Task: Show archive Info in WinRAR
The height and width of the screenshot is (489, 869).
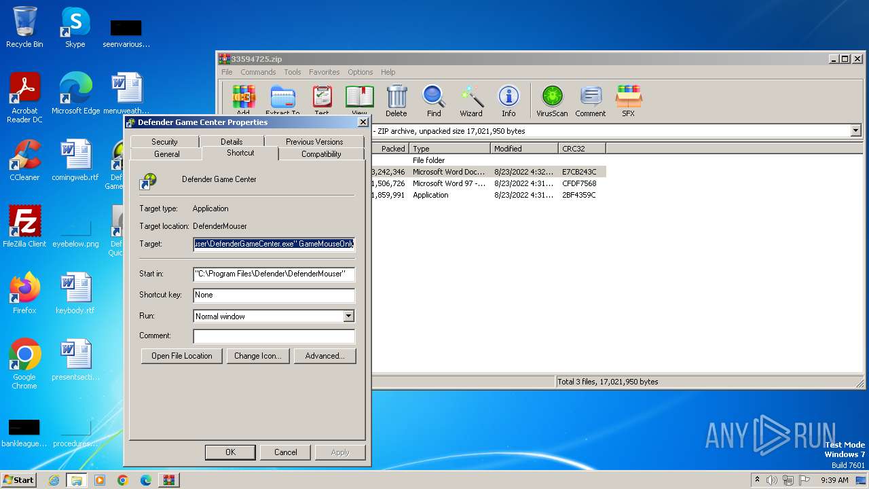Action: pyautogui.click(x=509, y=101)
